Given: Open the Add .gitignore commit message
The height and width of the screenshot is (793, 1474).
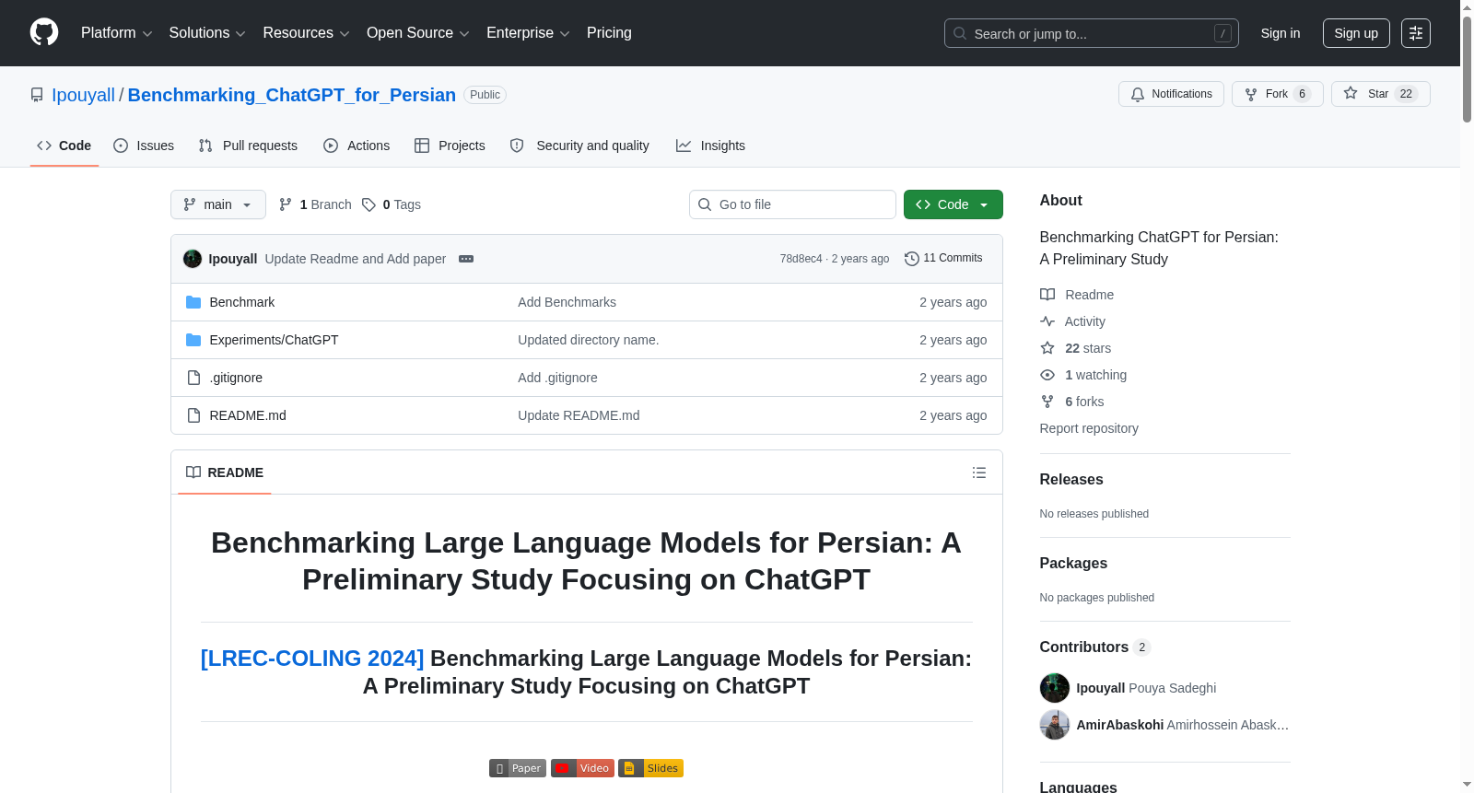Looking at the screenshot, I should click(557, 378).
